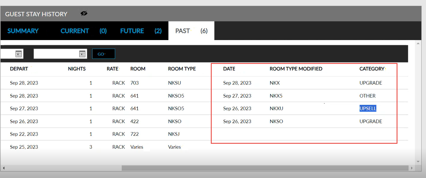Click the OTHER category cell
Image resolution: width=426 pixels, height=178 pixels.
pos(367,96)
